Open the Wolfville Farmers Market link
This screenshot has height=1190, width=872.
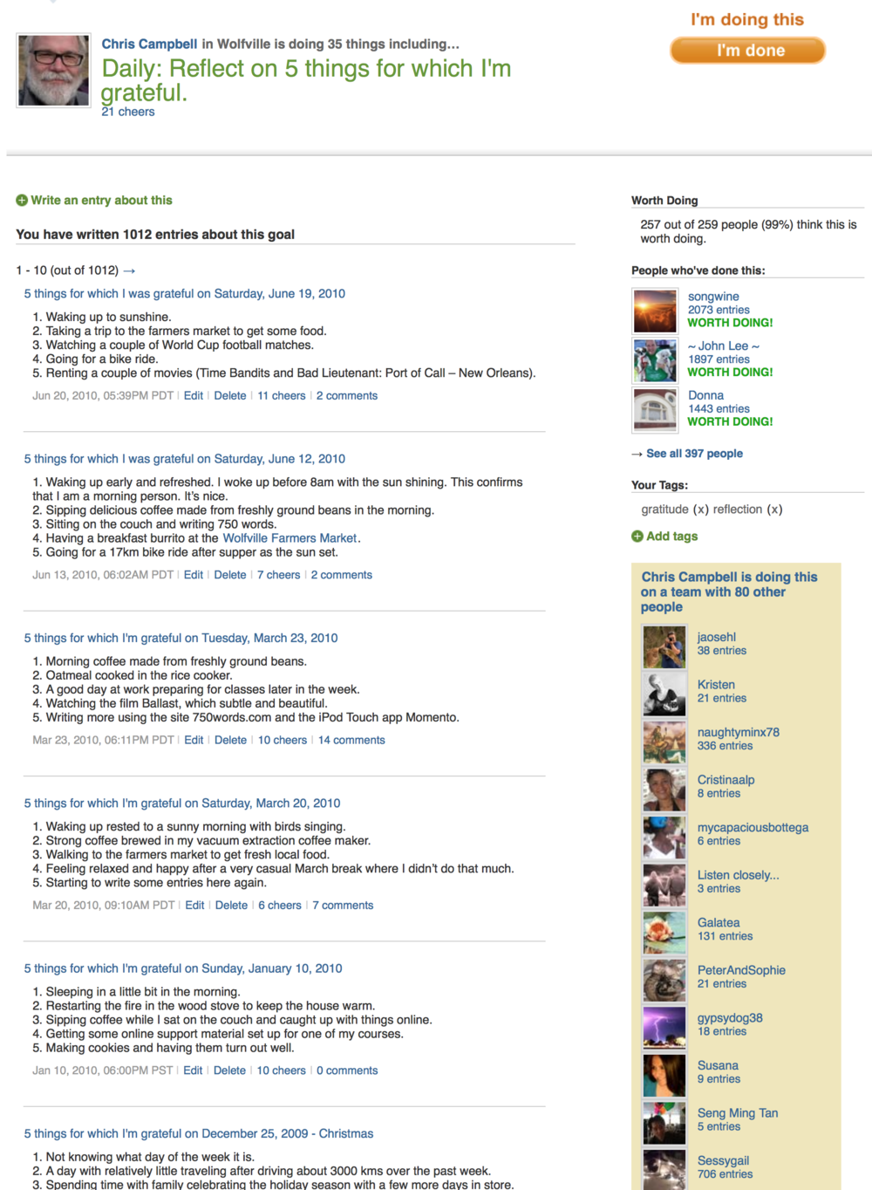click(x=290, y=538)
